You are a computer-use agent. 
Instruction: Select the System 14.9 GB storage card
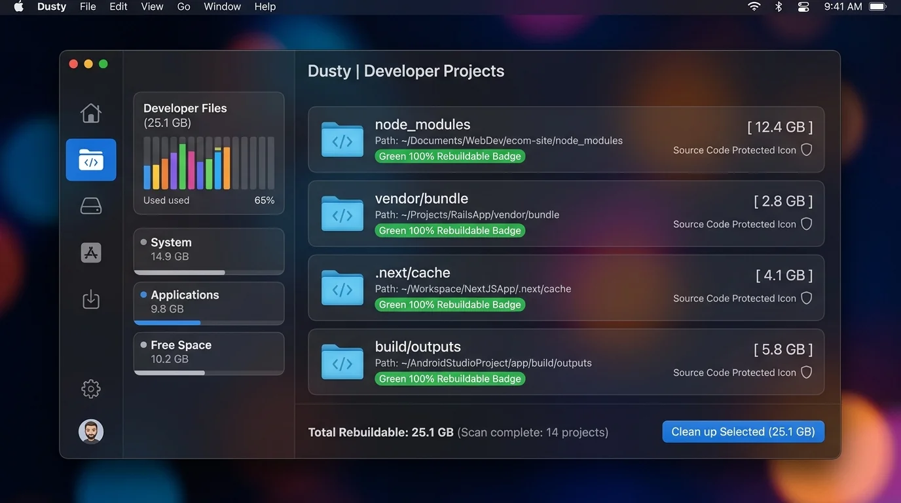point(209,251)
